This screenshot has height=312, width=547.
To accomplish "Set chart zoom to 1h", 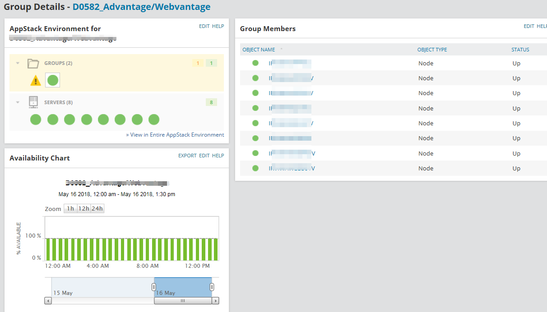I will (70, 209).
